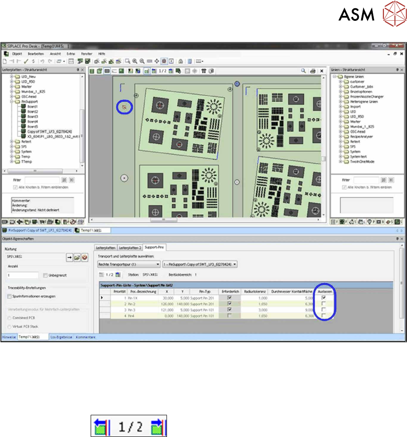The width and height of the screenshot is (407, 437).
Task: Click the red remove icon next to Rüstung
Action: tap(85, 257)
